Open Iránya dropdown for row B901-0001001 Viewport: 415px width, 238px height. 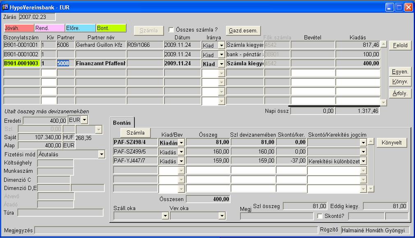[221, 46]
